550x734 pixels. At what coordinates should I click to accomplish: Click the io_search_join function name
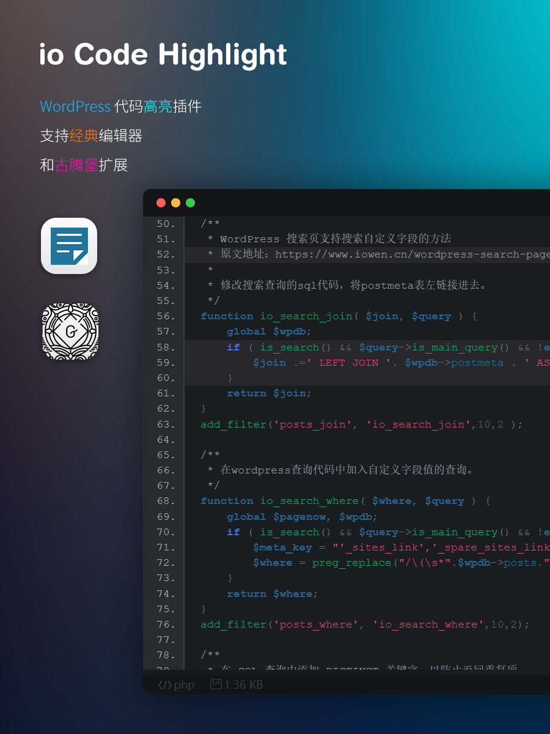[x=306, y=316]
